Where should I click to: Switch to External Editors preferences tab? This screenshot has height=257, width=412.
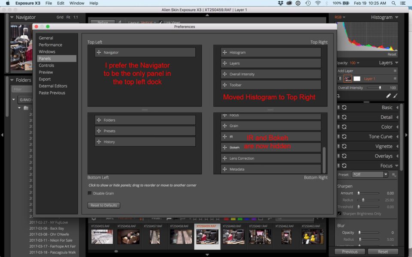pos(53,86)
